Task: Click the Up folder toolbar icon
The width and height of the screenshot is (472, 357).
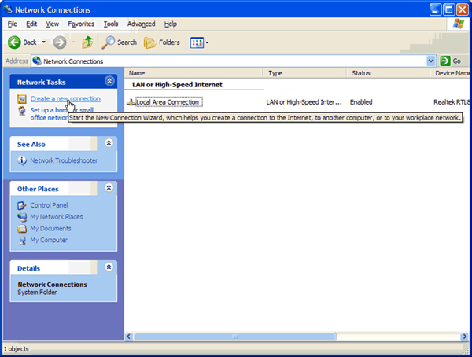Action: click(88, 42)
